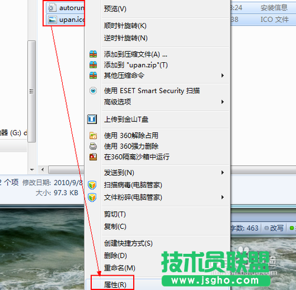
Task: Choose 创建快捷方式(S)
Action: point(128,243)
